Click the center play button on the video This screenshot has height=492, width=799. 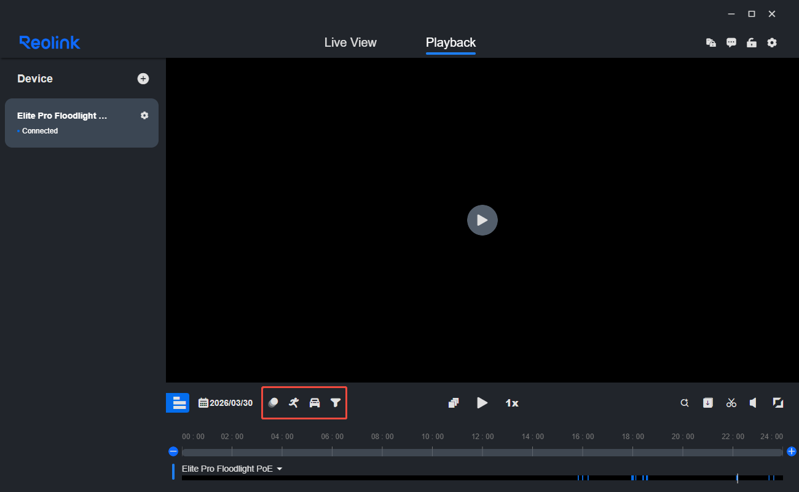482,220
